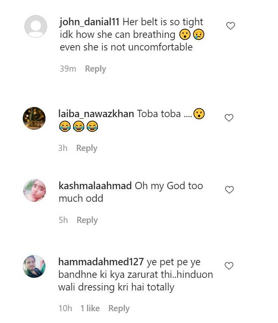Reply to kashmalaahmad's comment
Screen dimensions: 278x323
tap(87, 220)
